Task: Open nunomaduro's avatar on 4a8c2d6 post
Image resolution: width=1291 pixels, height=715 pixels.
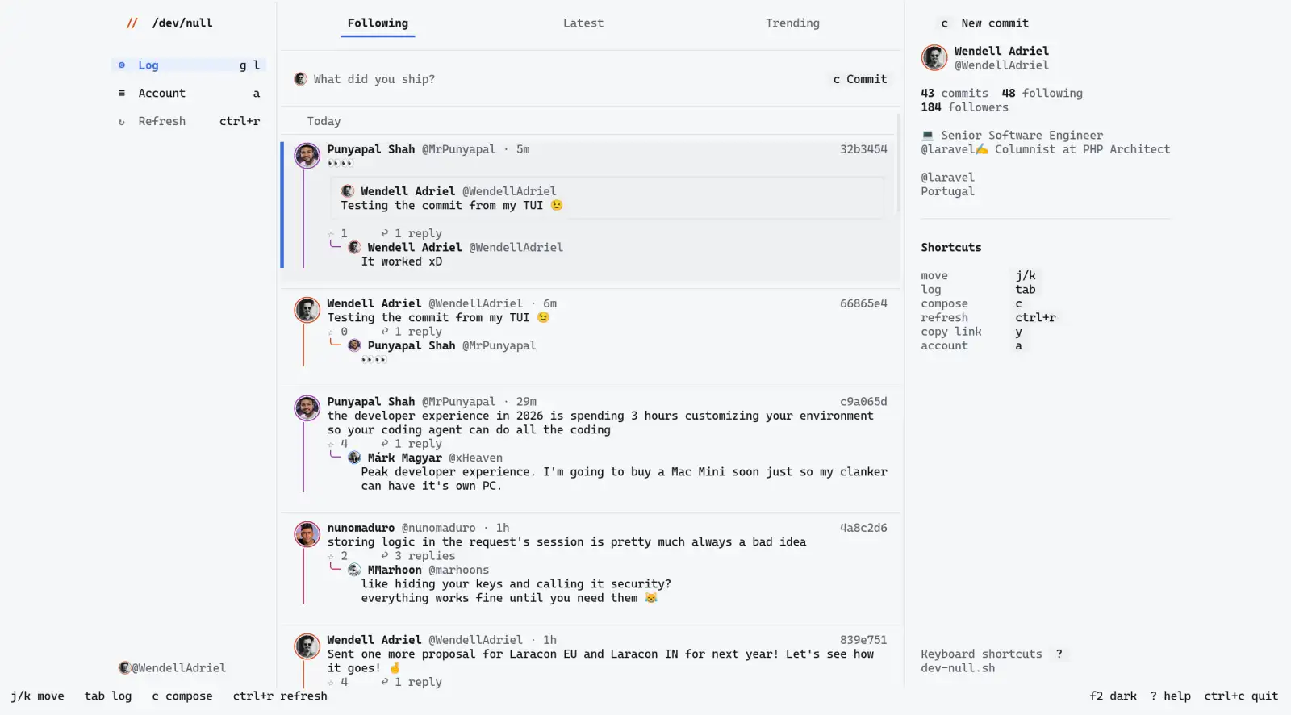Action: coord(307,534)
